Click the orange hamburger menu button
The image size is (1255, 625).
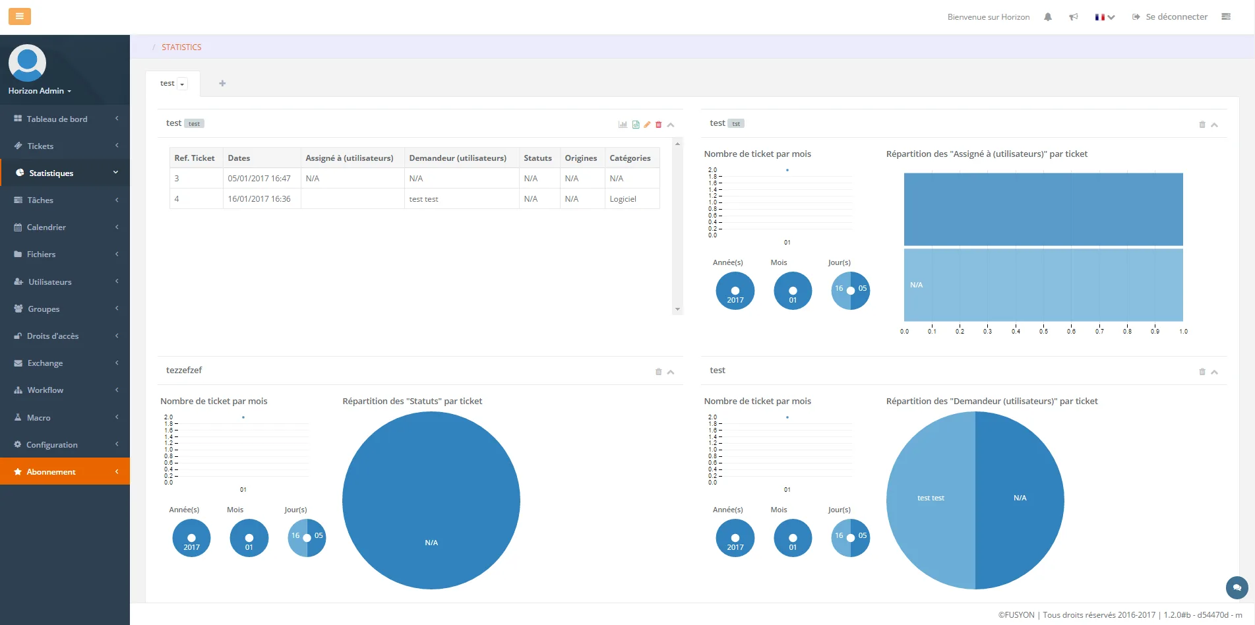[x=19, y=16]
